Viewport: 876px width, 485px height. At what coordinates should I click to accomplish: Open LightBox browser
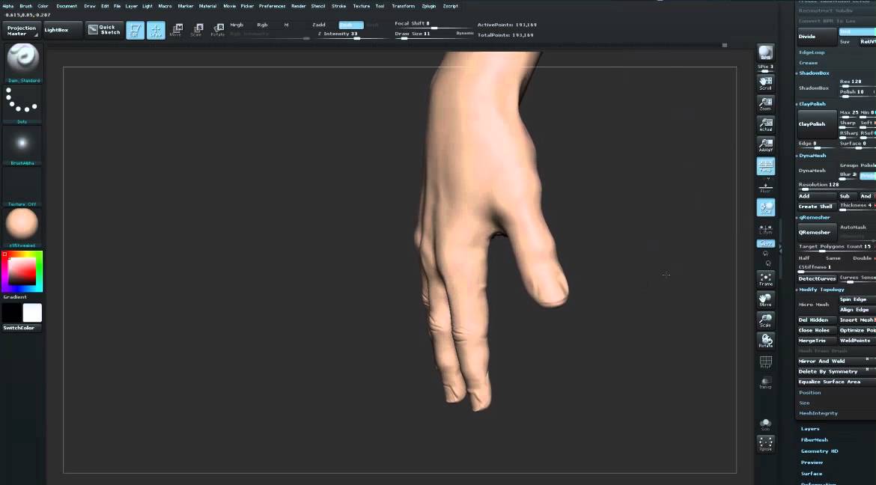coord(63,30)
